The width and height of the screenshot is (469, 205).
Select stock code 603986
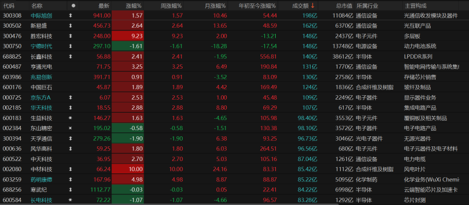click(x=12, y=77)
